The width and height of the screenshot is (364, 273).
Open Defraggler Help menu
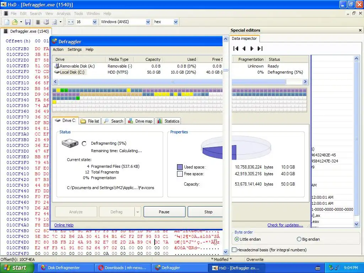click(89, 49)
